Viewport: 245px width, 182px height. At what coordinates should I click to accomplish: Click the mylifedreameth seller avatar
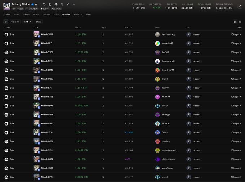click(157, 150)
